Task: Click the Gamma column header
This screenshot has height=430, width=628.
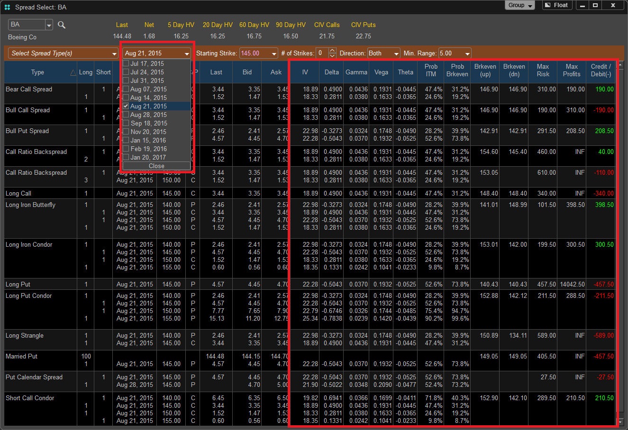Action: (356, 72)
